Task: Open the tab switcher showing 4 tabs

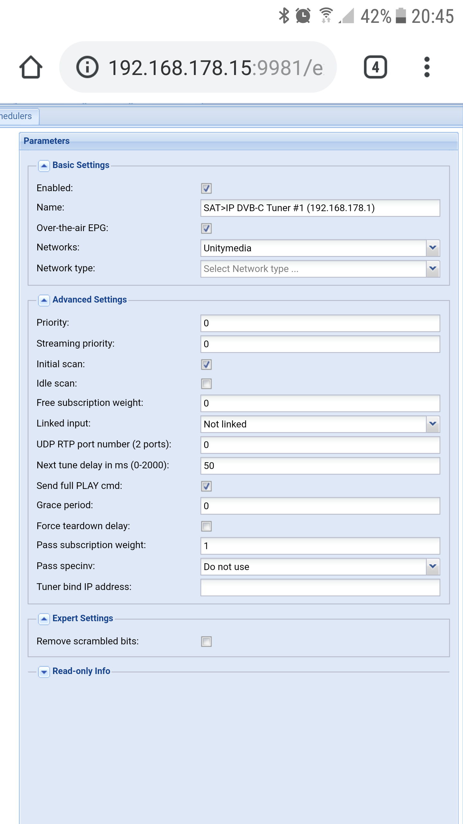Action: (375, 67)
